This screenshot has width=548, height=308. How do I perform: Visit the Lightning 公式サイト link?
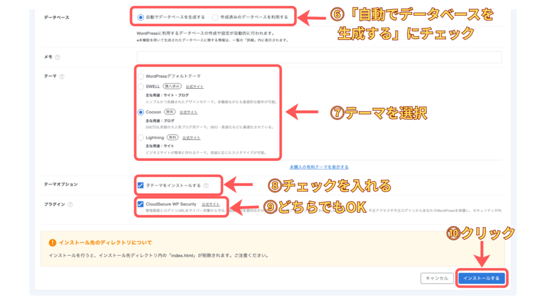tap(191, 137)
